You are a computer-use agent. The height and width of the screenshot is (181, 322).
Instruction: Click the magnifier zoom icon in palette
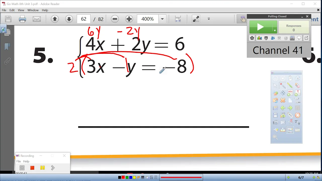(275, 137)
